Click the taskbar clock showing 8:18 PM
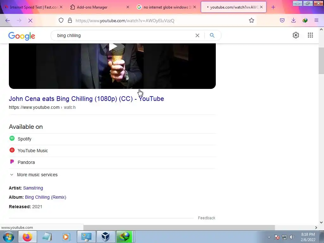 pos(308,237)
